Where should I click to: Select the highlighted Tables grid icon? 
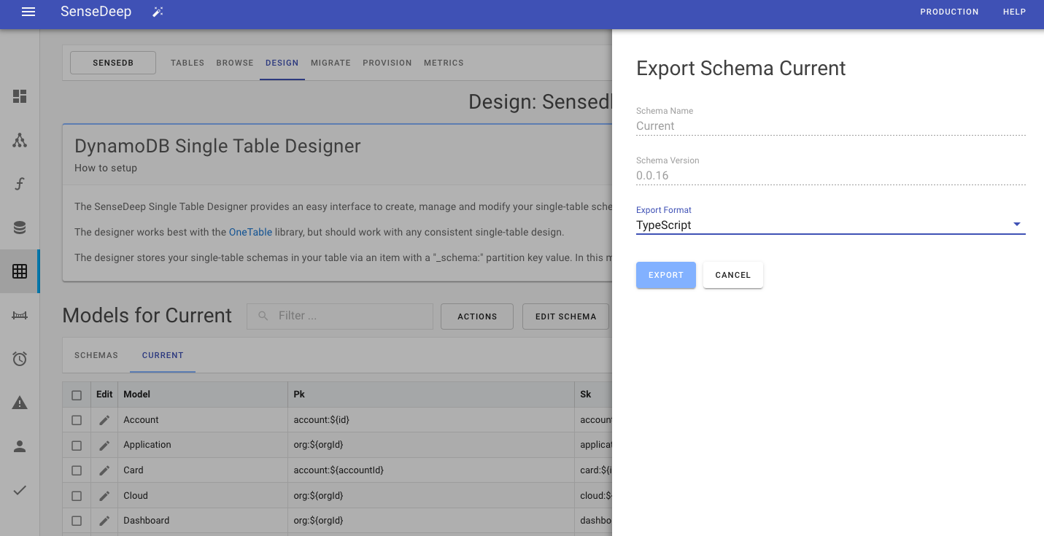pos(20,271)
